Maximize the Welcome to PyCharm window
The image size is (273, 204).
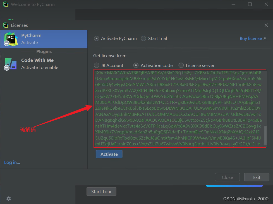tap(250, 4)
